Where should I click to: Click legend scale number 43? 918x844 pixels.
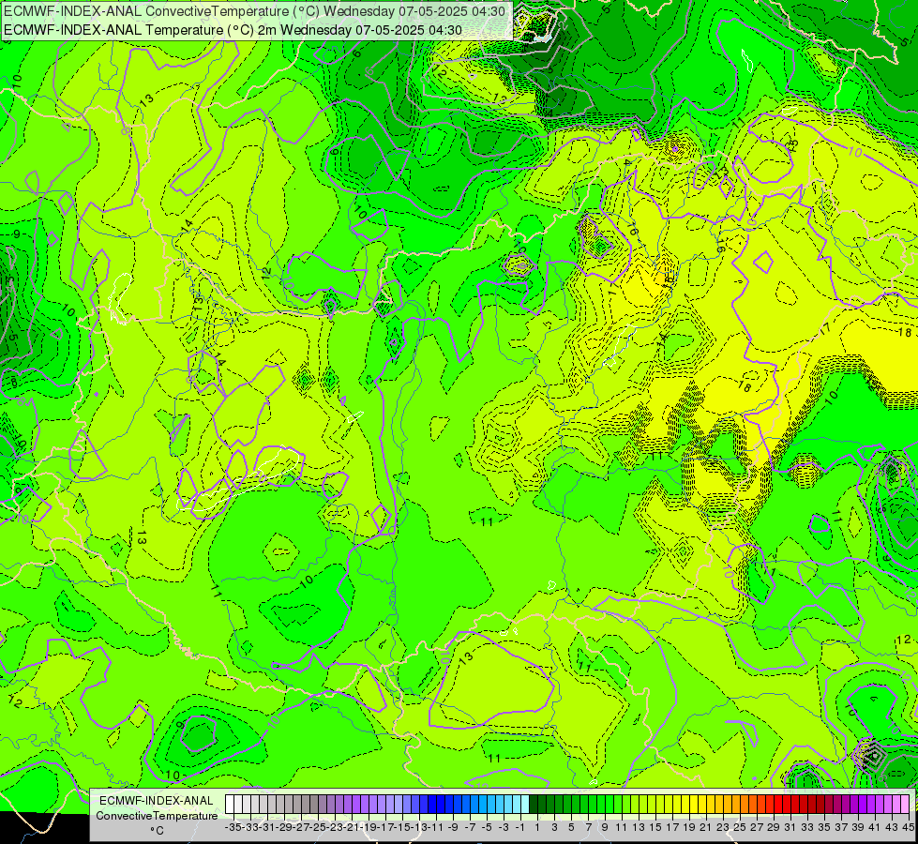tap(893, 827)
